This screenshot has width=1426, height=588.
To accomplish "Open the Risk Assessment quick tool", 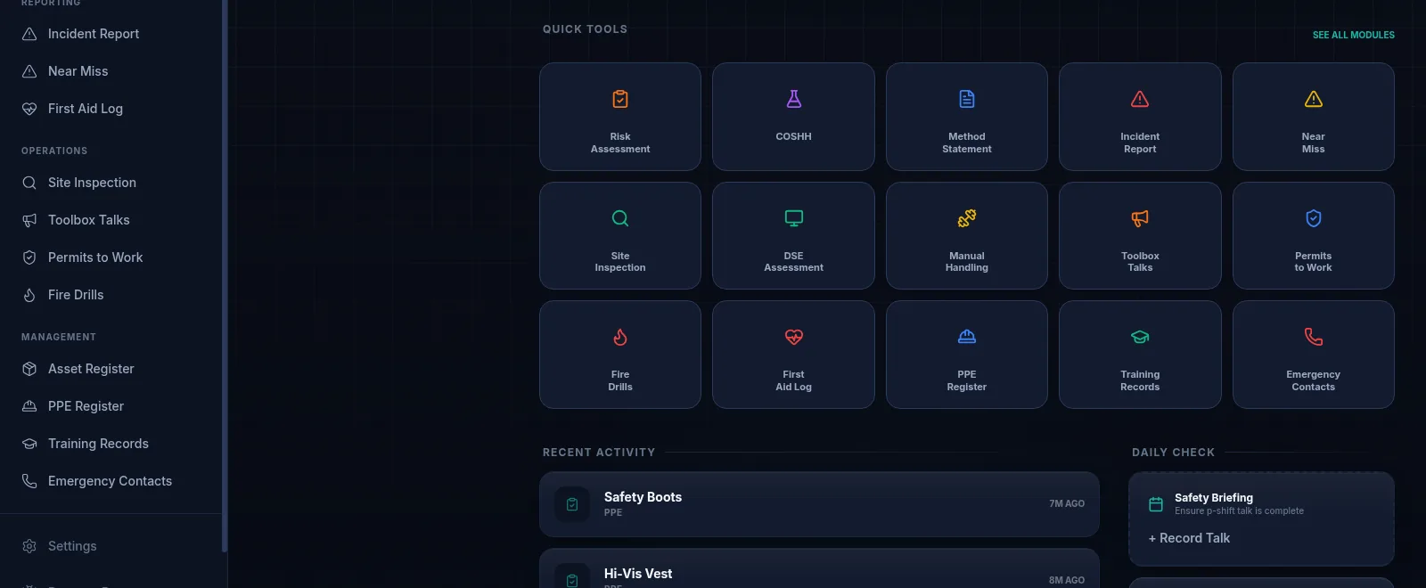I will click(620, 117).
